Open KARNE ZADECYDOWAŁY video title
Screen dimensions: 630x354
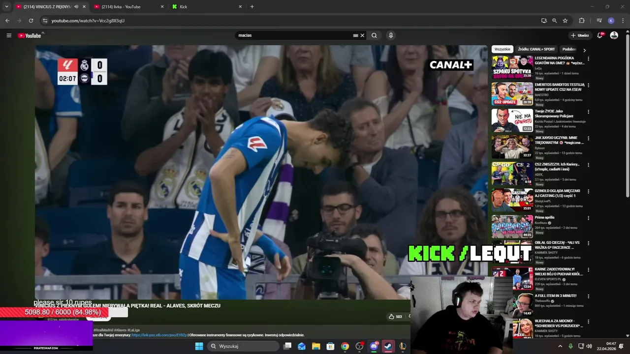coord(559,271)
